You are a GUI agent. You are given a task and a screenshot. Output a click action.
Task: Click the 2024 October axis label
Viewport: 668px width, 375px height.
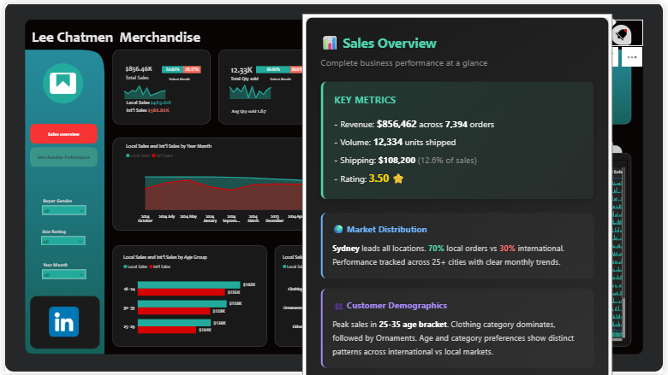click(x=145, y=219)
